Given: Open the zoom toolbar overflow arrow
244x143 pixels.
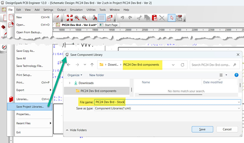Looking at the screenshot, I should point(115,20).
